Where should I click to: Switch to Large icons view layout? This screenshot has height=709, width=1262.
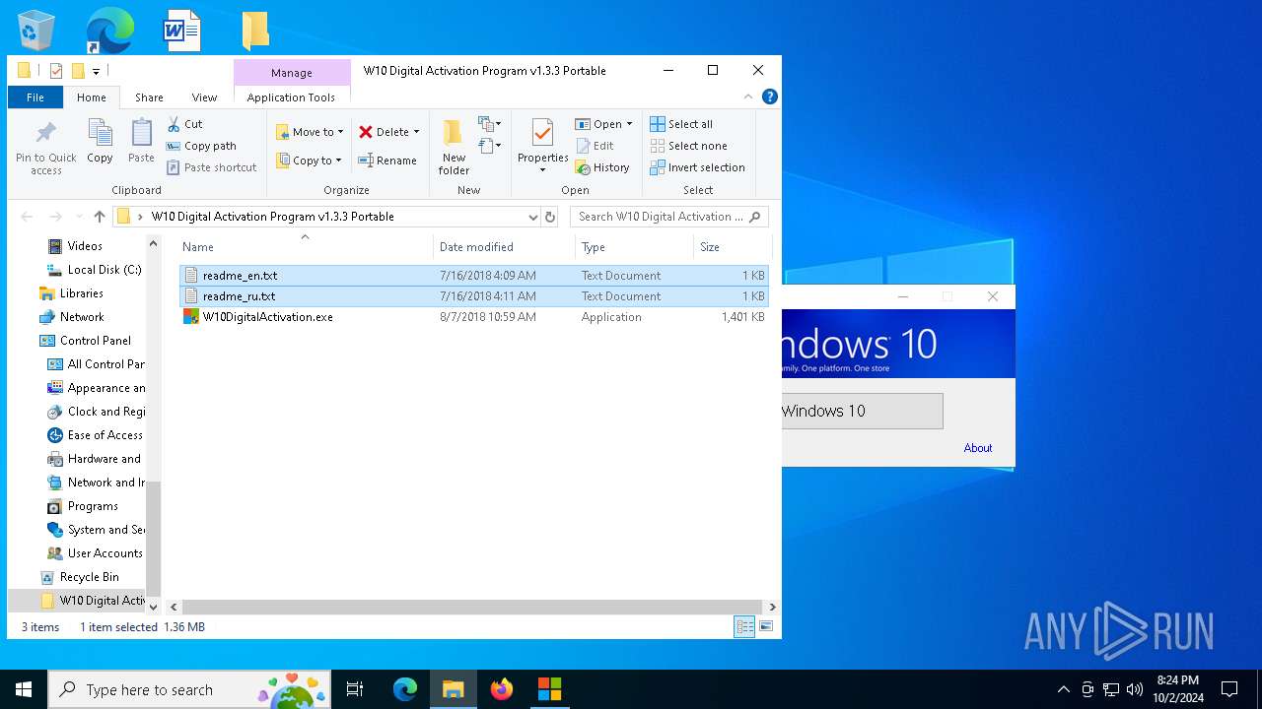pyautogui.click(x=766, y=627)
